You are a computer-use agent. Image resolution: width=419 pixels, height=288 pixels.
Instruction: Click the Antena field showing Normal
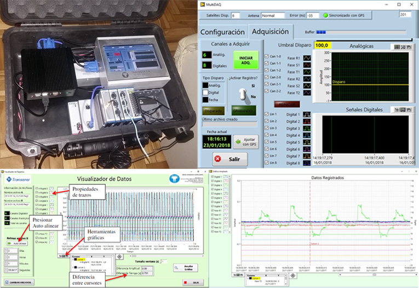[x=269, y=15]
